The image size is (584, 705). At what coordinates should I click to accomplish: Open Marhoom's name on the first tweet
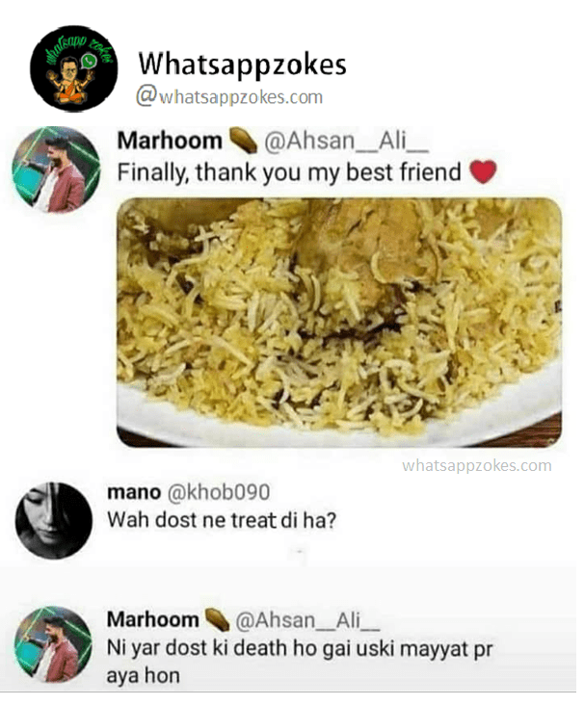pyautogui.click(x=170, y=141)
